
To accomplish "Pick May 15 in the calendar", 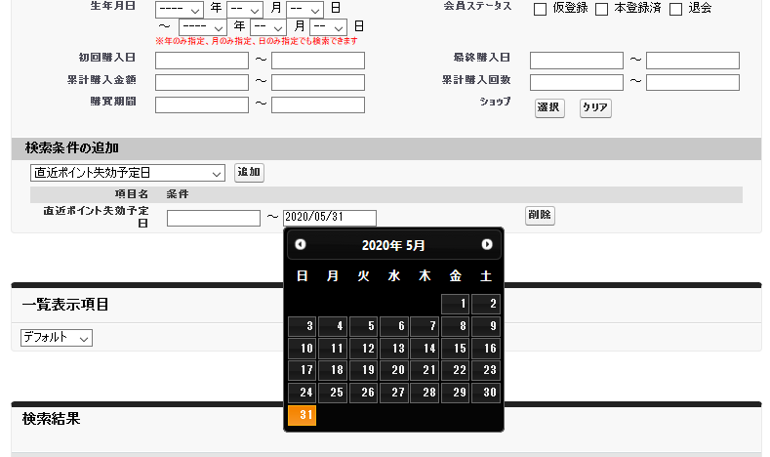I will pos(456,349).
